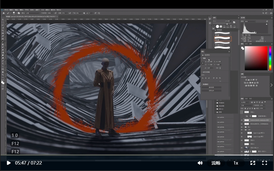Open the 图像 (Image) menu
274x171 pixels.
[x=17, y=10]
